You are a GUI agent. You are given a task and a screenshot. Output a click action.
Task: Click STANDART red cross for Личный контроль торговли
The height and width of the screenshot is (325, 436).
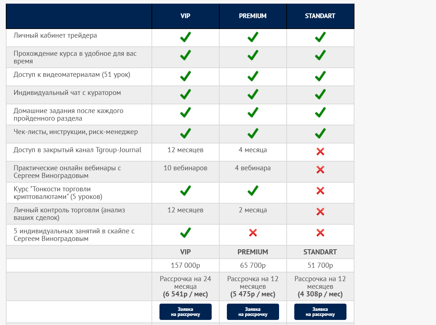click(x=320, y=212)
